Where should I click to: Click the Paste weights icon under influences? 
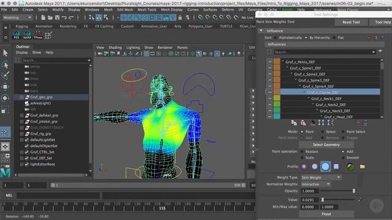pyautogui.click(x=303, y=122)
